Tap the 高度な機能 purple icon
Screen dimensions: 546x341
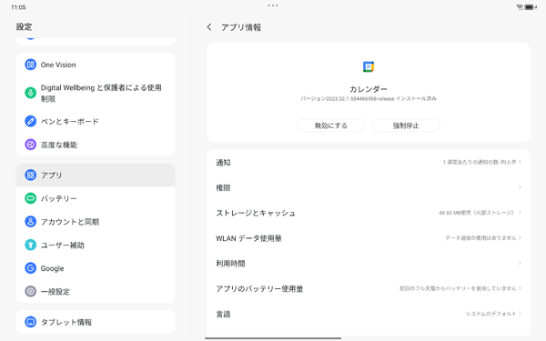click(x=30, y=145)
